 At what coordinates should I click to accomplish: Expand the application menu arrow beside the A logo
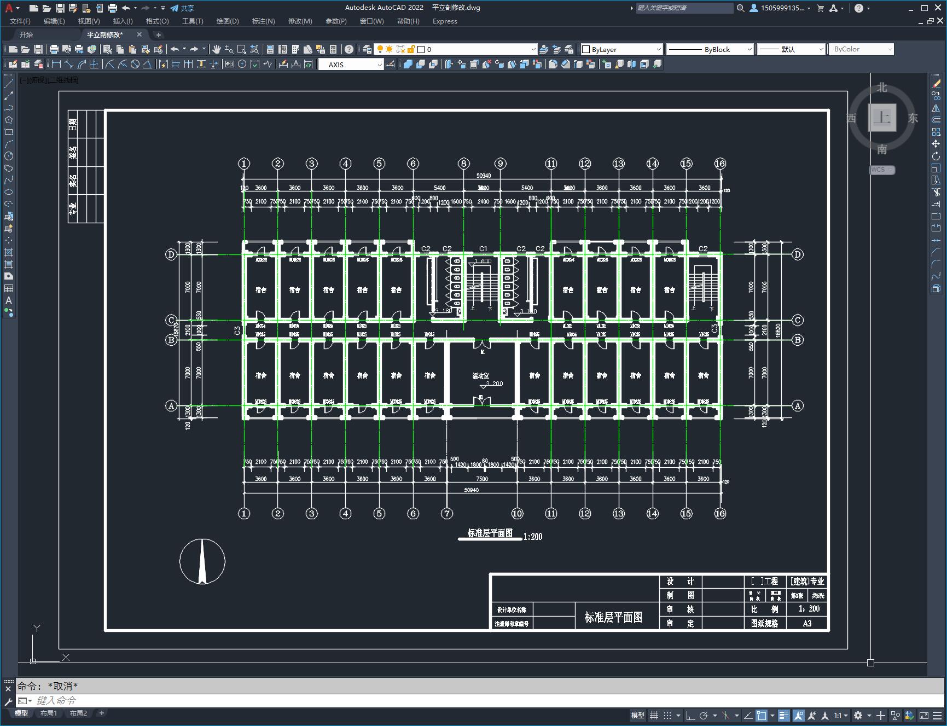pos(18,8)
